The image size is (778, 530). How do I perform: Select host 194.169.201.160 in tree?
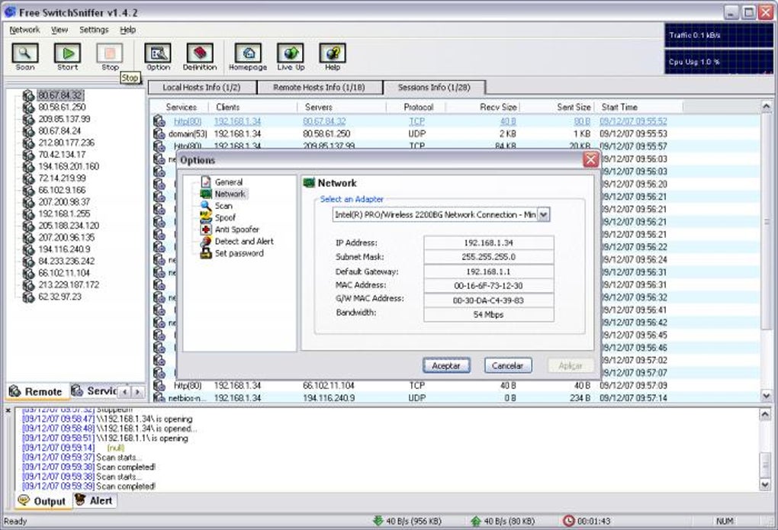(69, 166)
